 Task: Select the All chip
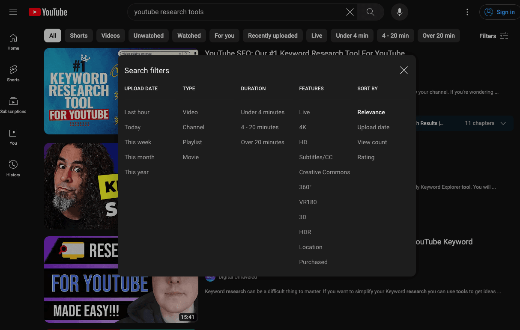click(53, 36)
